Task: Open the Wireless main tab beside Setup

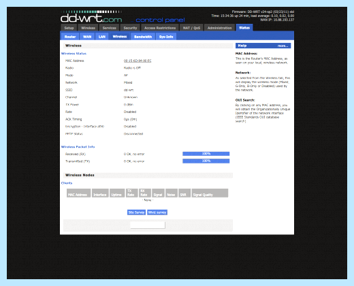Action: (x=88, y=28)
